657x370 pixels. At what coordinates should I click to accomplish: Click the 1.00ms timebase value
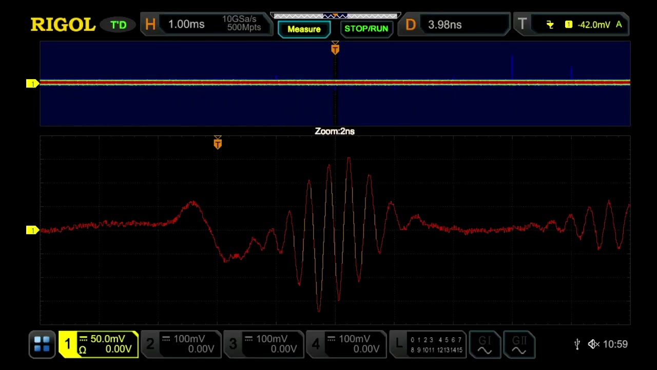(x=186, y=25)
